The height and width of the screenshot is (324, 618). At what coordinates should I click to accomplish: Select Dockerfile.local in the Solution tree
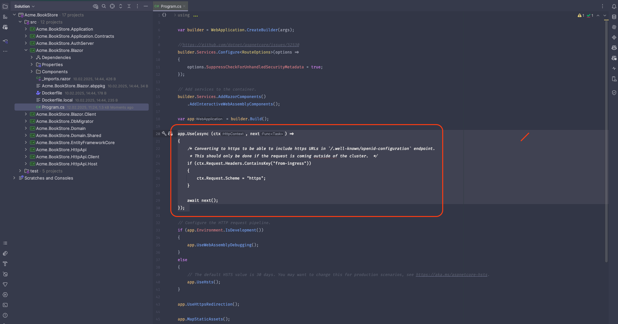coord(57,100)
